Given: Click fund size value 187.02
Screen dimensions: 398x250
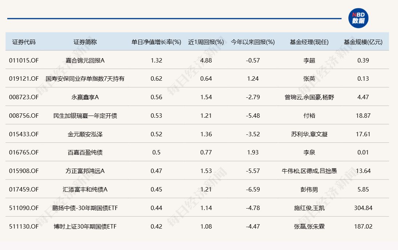Looking at the screenshot, I should pyautogui.click(x=363, y=226).
